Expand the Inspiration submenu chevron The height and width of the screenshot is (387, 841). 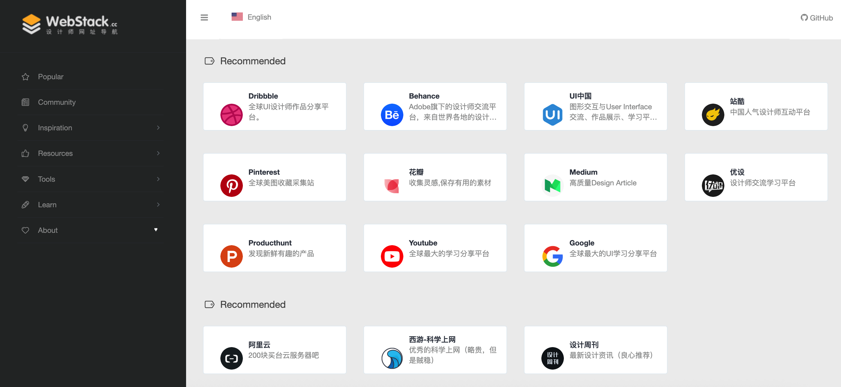pos(158,128)
